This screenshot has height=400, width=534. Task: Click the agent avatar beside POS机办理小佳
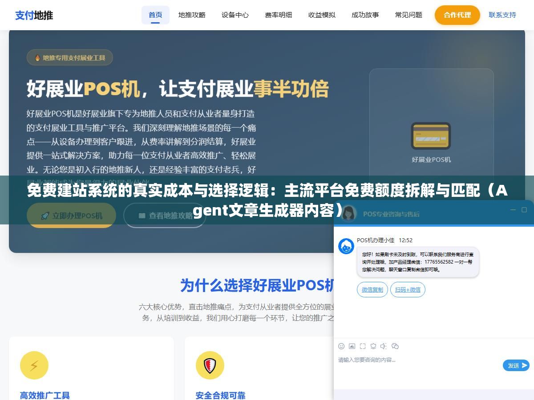click(x=346, y=246)
